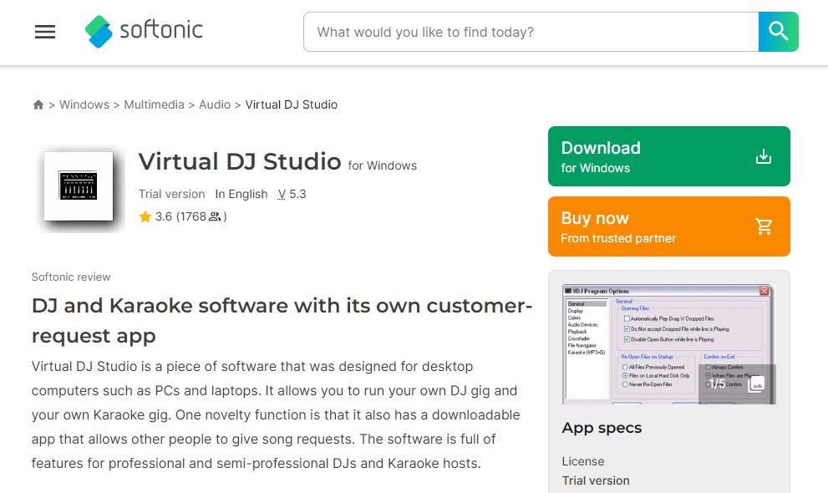The height and width of the screenshot is (493, 828).
Task: Open the VDJ Program Options screenshot
Action: [x=669, y=344]
